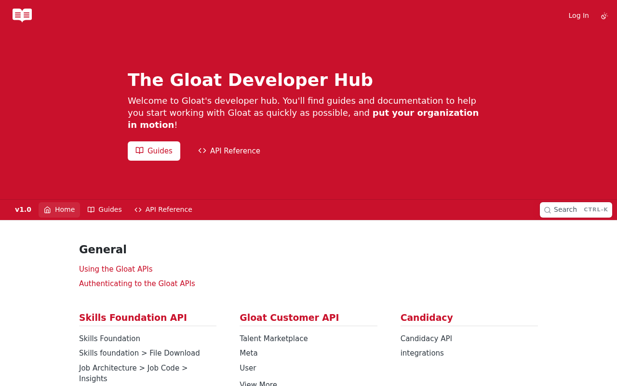
Task: Switch to the API Reference navigation tab
Action: [x=163, y=209]
